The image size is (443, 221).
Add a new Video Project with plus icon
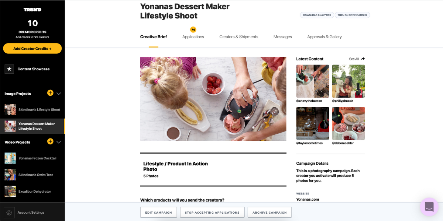(x=50, y=141)
